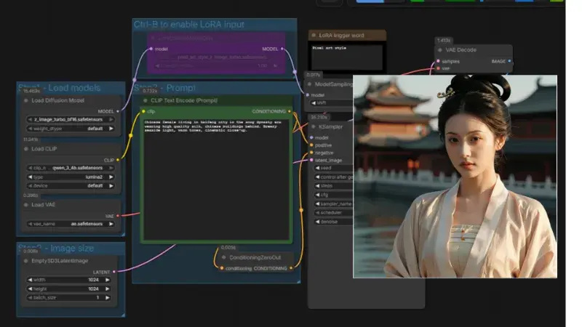The height and width of the screenshot is (327, 582).
Task: Collapse the VAE Decode node dot
Action: 440,49
